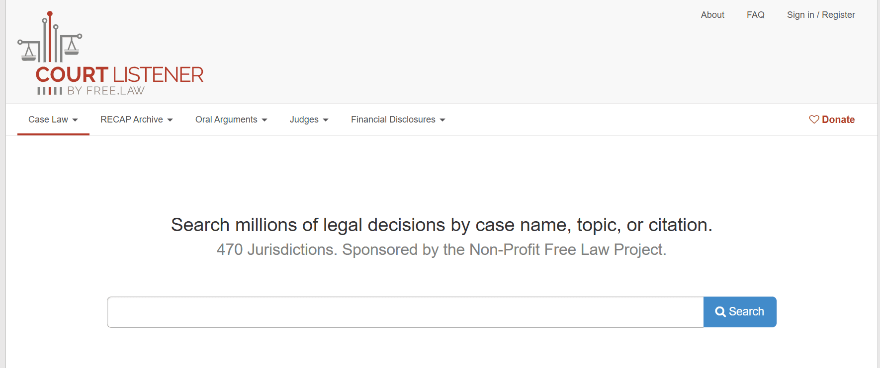This screenshot has height=368, width=880.
Task: Open the RECAP Archive dropdown
Action: pyautogui.click(x=137, y=120)
